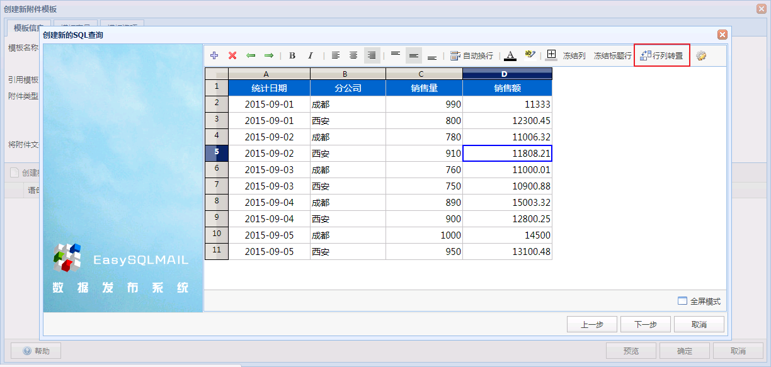The image size is (771, 367).
Task: Click the green right arrow icon
Action: pyautogui.click(x=269, y=55)
